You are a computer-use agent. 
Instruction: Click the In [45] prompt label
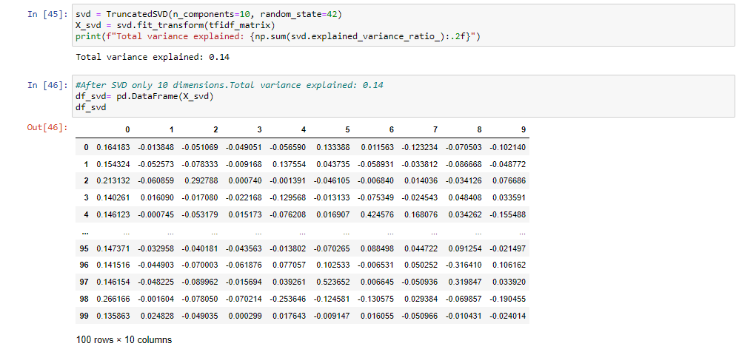[x=47, y=14]
